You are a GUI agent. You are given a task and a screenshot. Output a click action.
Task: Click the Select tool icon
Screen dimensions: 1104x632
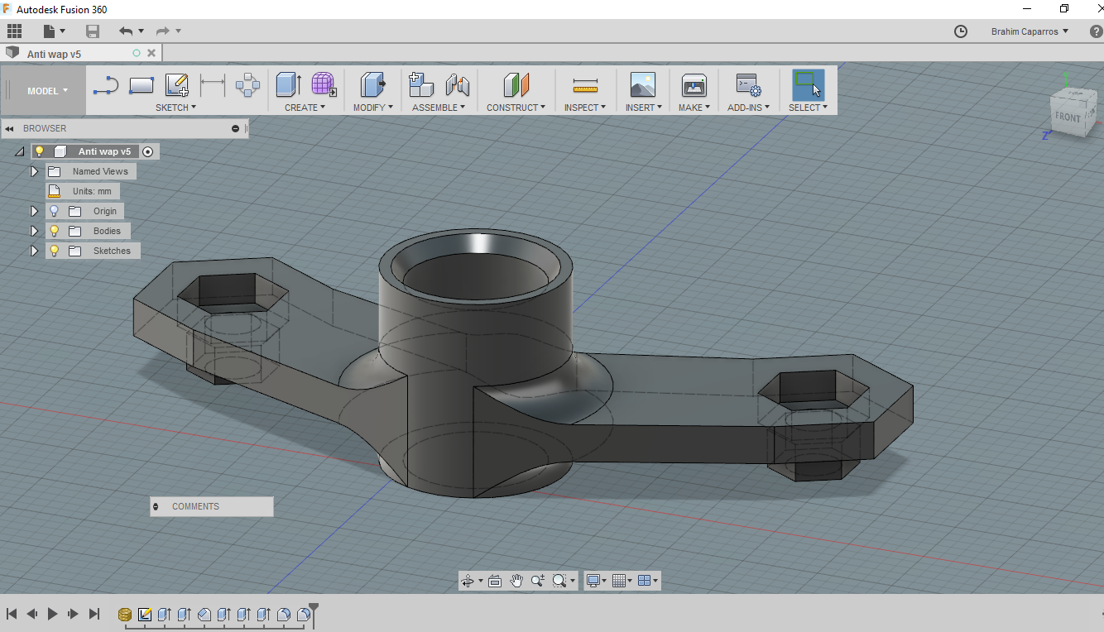808,84
